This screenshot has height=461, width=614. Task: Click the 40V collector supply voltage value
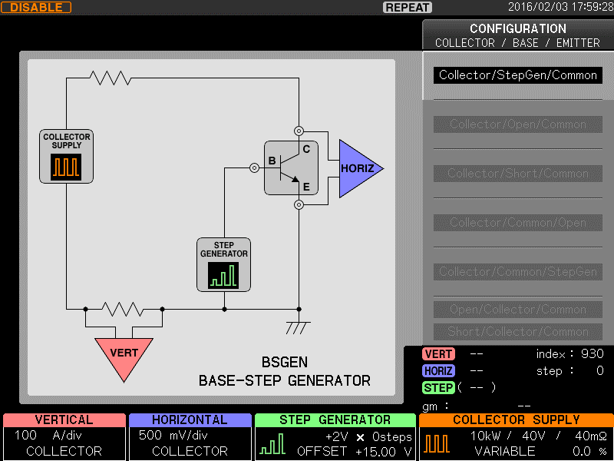[x=533, y=436]
